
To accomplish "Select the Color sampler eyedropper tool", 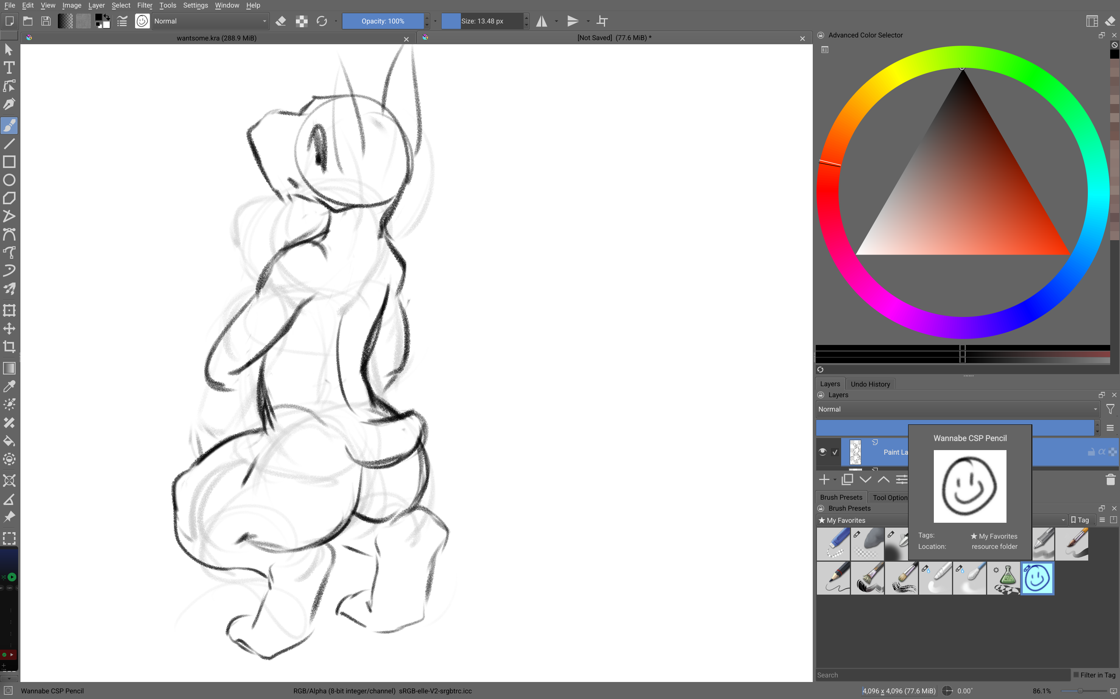I will click(9, 386).
